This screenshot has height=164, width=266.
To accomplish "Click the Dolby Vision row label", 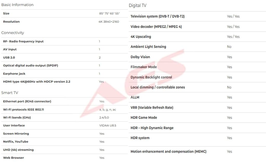I will coord(140,57).
